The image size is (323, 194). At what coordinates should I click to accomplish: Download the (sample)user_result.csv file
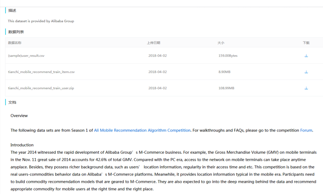click(x=306, y=56)
